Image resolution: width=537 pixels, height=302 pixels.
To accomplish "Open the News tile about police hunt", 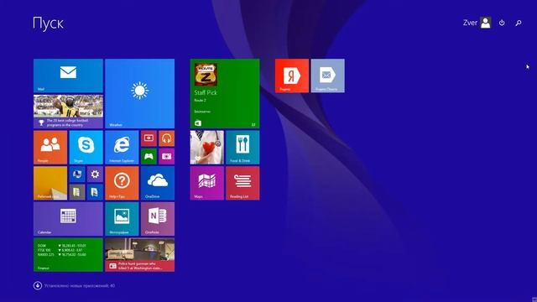I will [x=140, y=255].
